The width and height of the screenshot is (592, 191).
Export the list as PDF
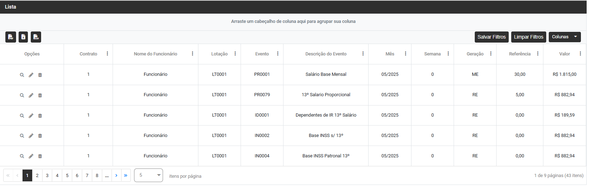(x=11, y=37)
